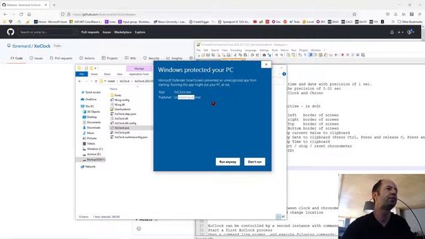The image size is (425, 239).
Task: Select Windows (C:) drive in sidebar
Action: [x=92, y=149]
